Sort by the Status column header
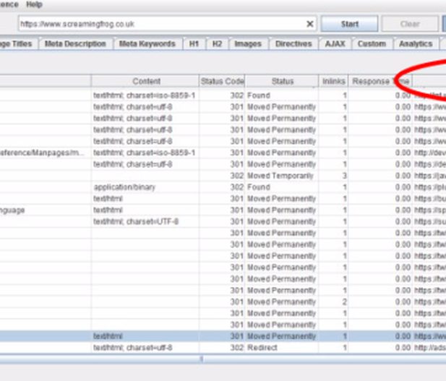This screenshot has width=446, height=381. tap(282, 81)
